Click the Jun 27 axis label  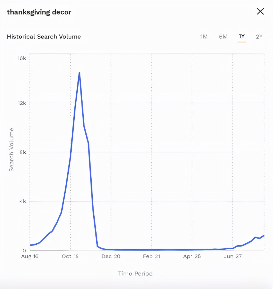(233, 256)
